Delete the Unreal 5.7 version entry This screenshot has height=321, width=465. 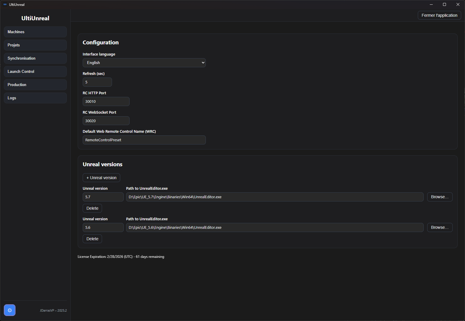point(92,208)
